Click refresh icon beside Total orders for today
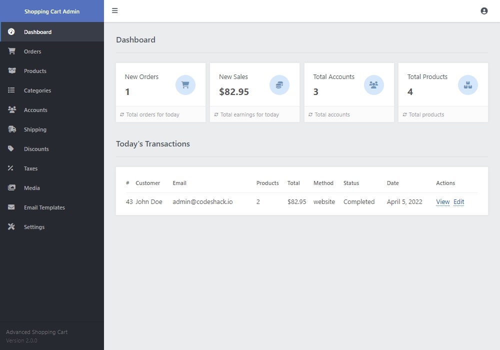 click(122, 114)
